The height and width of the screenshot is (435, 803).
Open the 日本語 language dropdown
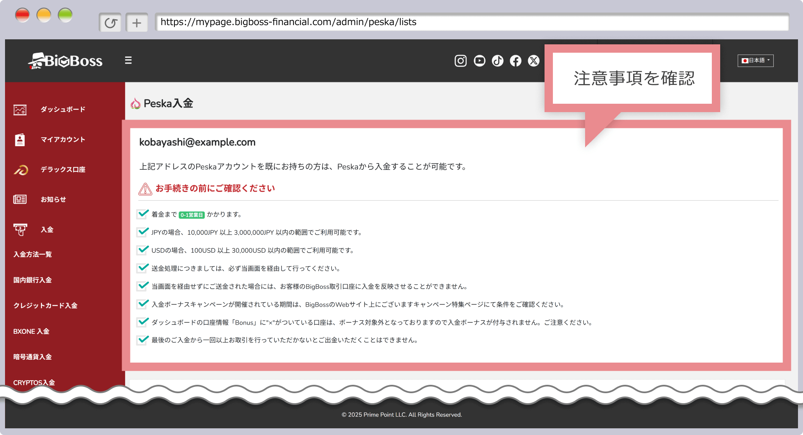click(x=755, y=61)
